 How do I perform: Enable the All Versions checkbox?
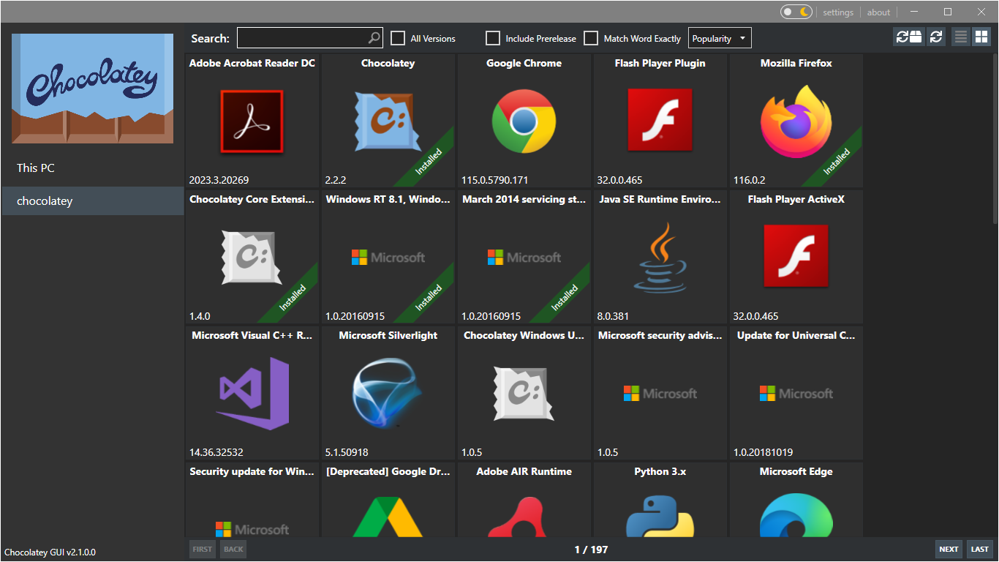click(398, 38)
